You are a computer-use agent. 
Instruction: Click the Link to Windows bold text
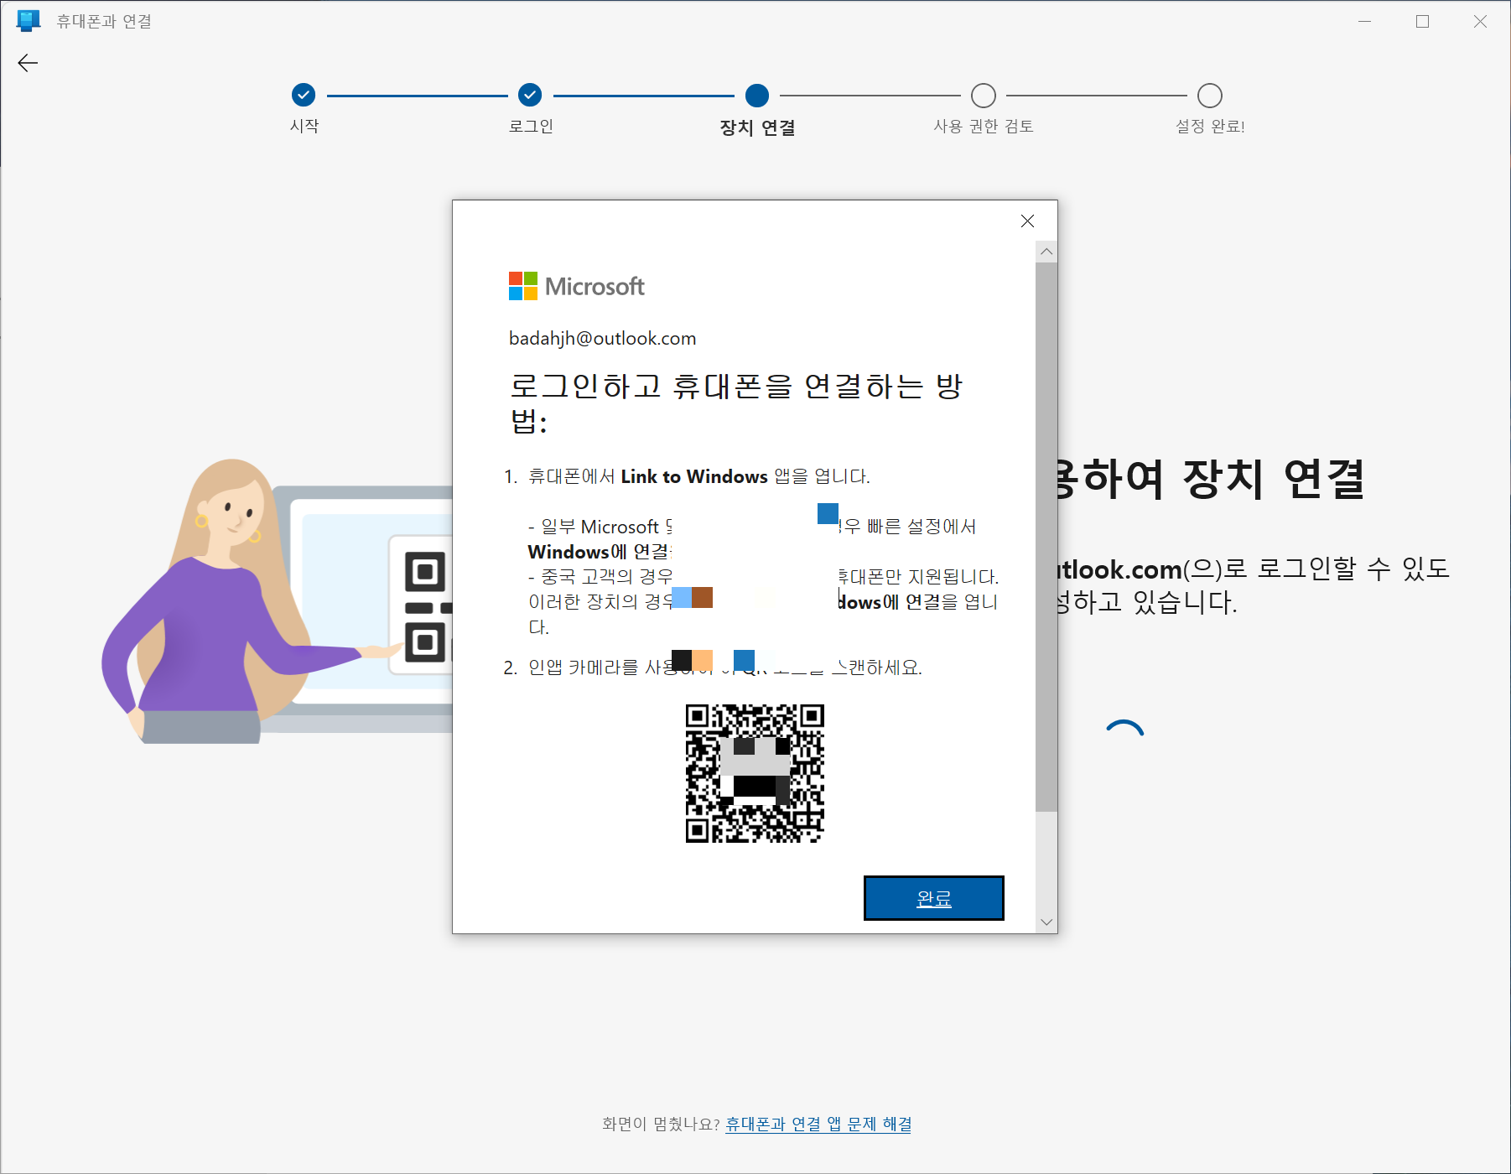pyautogui.click(x=694, y=476)
